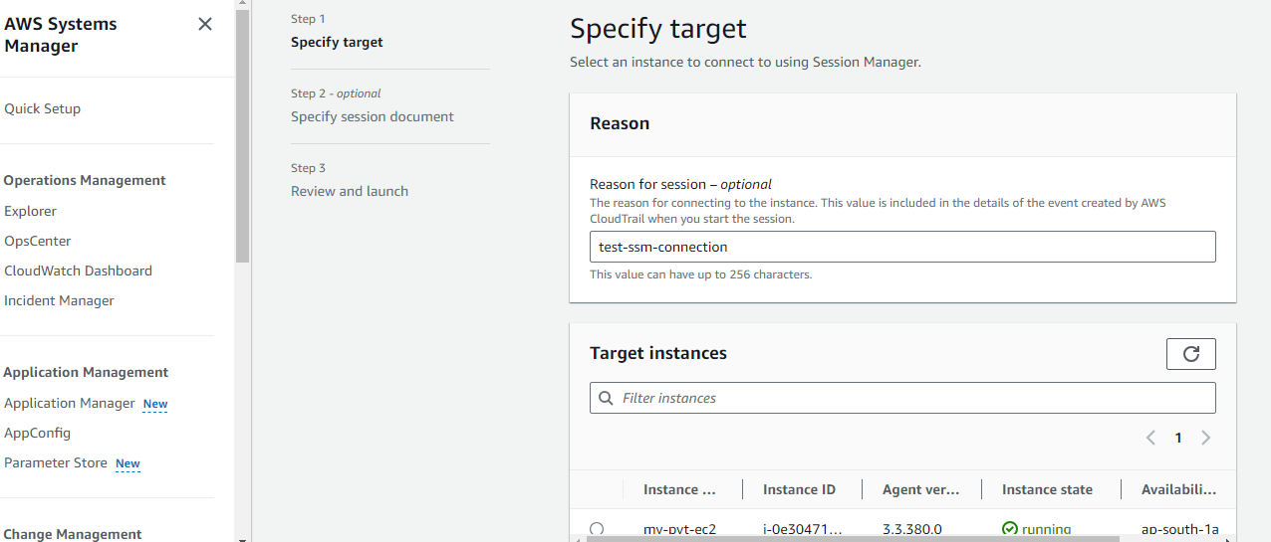Open CloudWatch Dashboard link
The height and width of the screenshot is (542, 1271).
tap(78, 271)
